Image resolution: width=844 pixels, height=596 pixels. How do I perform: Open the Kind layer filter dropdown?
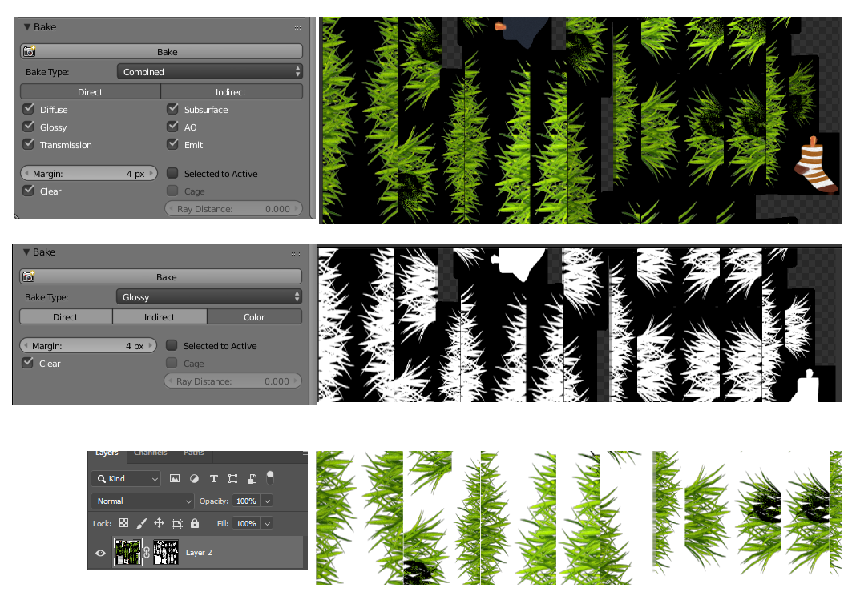click(x=126, y=478)
